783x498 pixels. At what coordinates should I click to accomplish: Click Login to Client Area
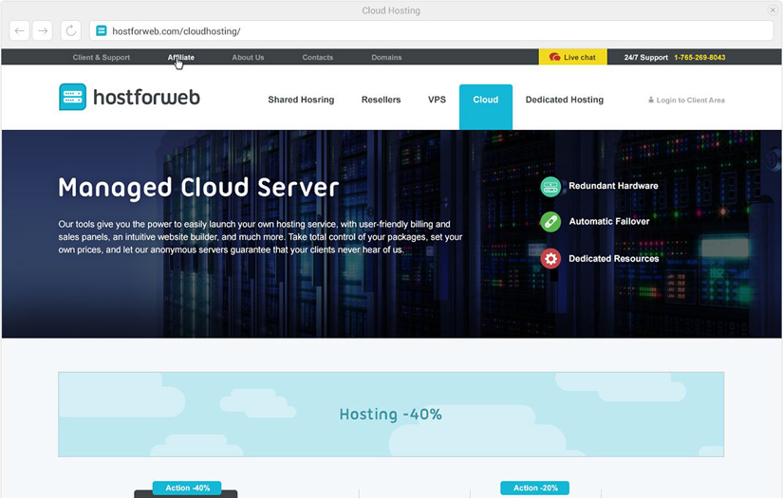(x=690, y=101)
